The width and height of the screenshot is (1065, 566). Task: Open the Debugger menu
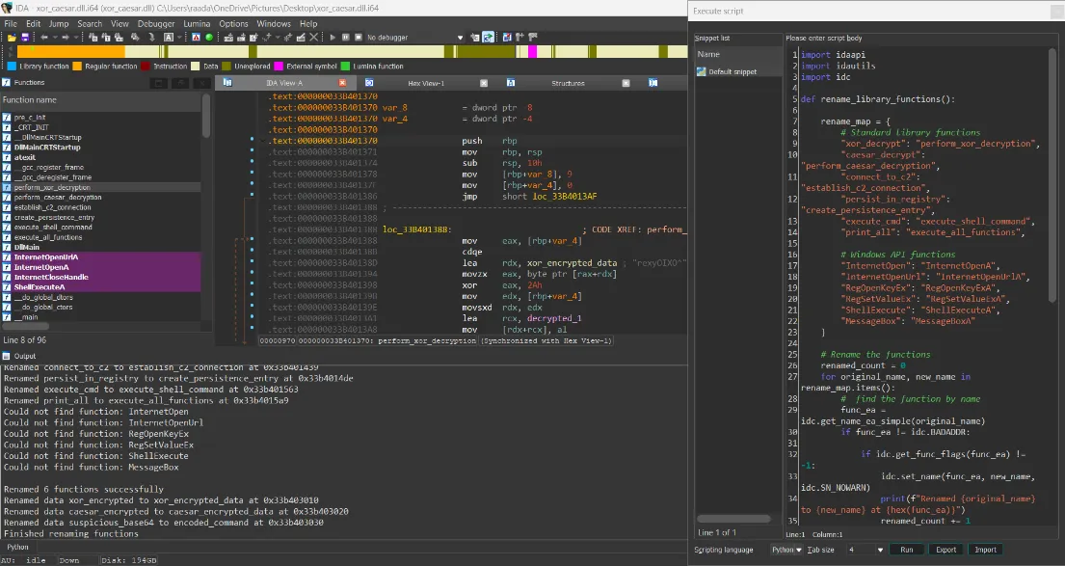click(156, 24)
